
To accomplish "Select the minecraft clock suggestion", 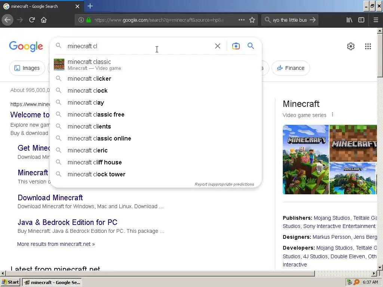I will tap(156, 90).
